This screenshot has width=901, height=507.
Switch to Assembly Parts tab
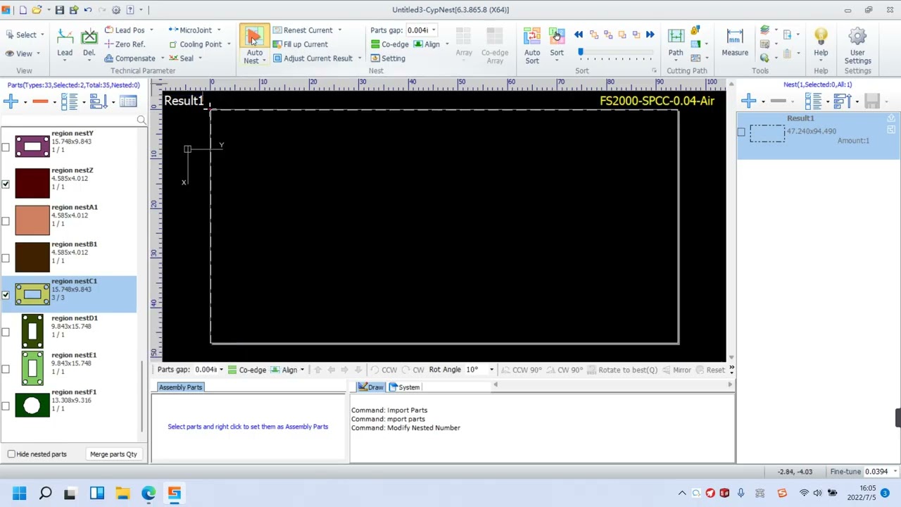click(x=180, y=387)
